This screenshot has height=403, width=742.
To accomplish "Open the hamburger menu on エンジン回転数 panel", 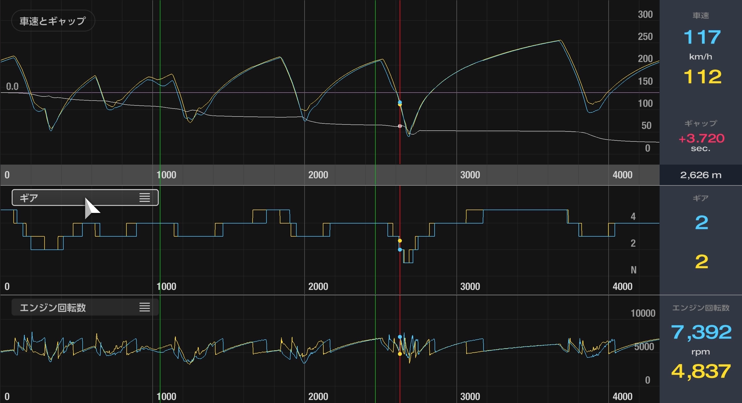I will tap(145, 307).
